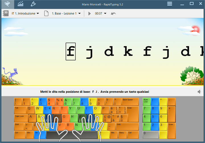The width and height of the screenshot is (205, 143).
Task: Click the O key on virtual keyboard
Action: coord(97,110)
